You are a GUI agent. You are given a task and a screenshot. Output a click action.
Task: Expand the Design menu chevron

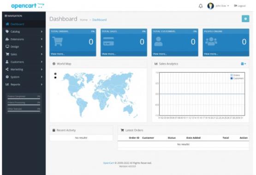[42, 47]
